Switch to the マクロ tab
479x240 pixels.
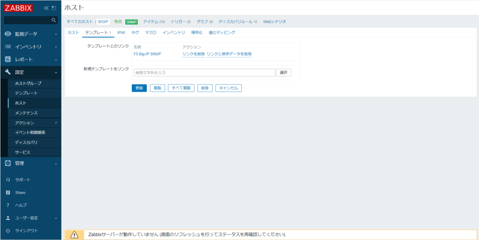tap(151, 33)
